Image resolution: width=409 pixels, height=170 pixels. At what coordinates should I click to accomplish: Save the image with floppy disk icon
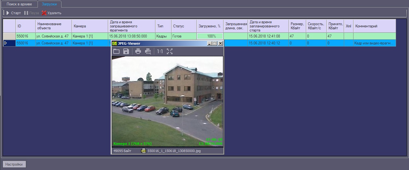(x=126, y=51)
